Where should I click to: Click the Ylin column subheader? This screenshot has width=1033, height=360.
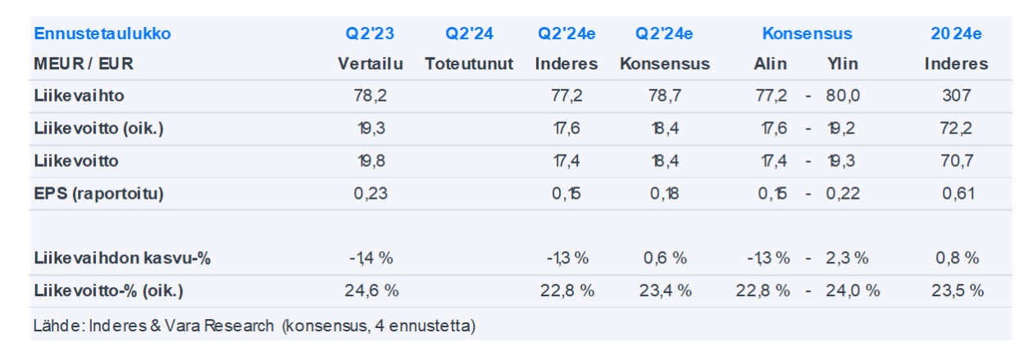point(843,64)
